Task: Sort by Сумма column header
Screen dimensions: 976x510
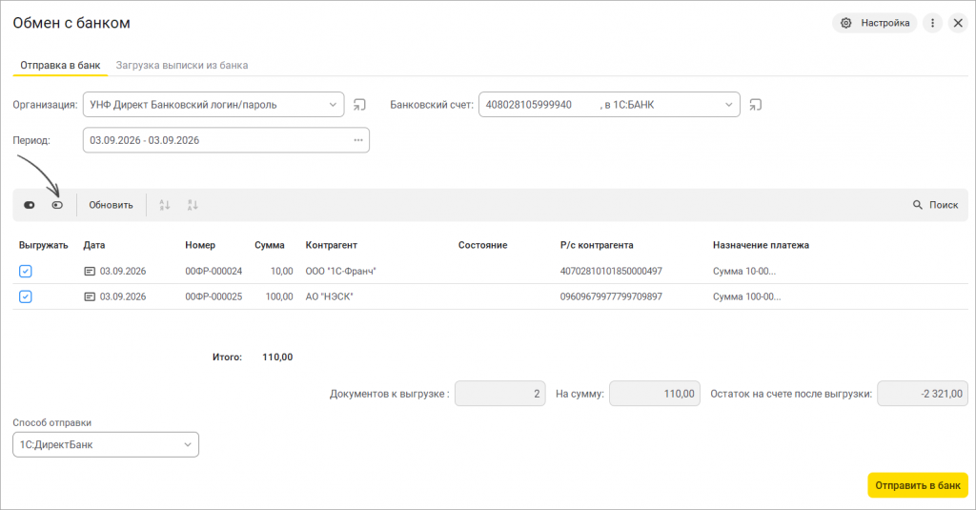Action: [x=270, y=245]
